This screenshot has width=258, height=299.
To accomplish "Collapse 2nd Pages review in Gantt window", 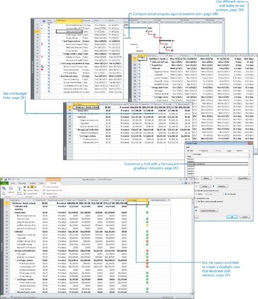I will click(62, 41).
